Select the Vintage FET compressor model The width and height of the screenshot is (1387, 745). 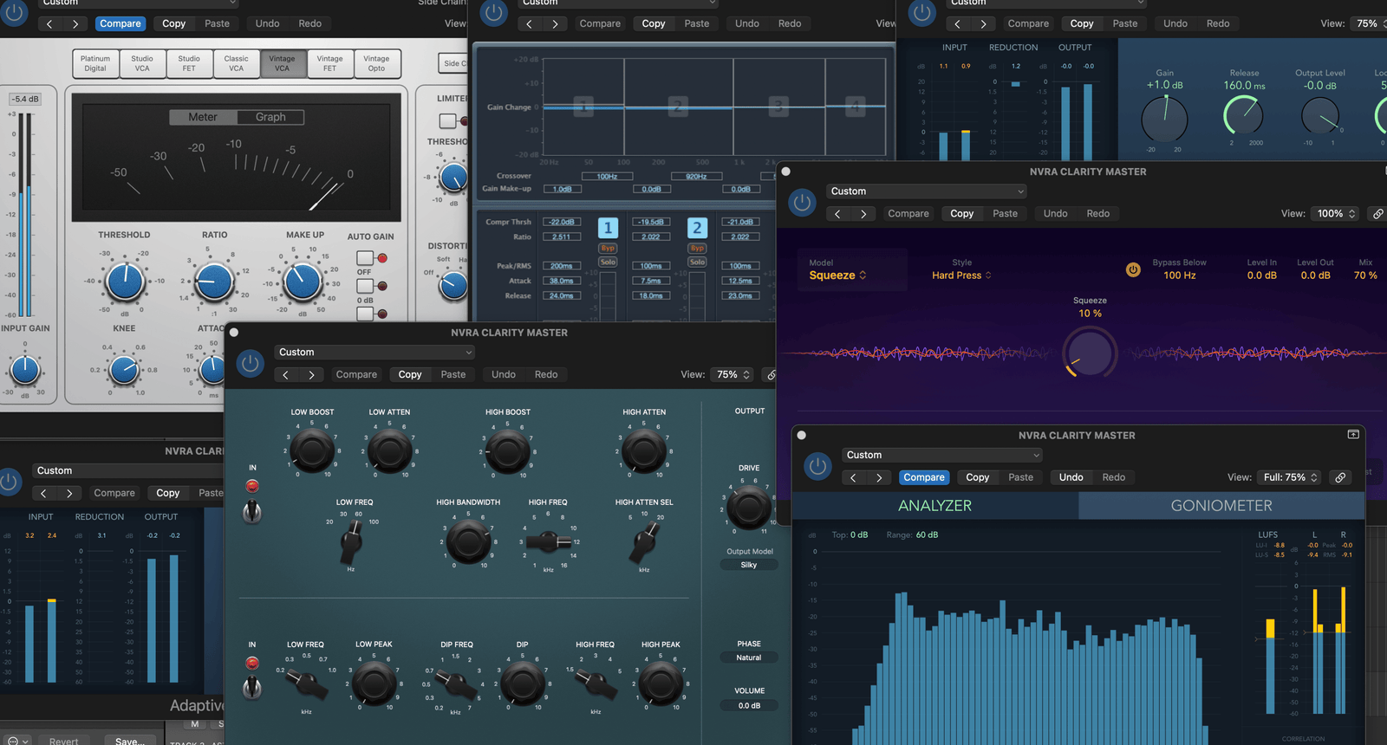(x=329, y=64)
